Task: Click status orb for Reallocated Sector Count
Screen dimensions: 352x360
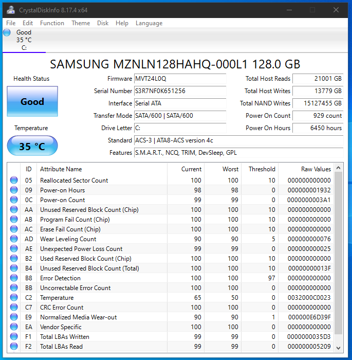Action: (14, 180)
